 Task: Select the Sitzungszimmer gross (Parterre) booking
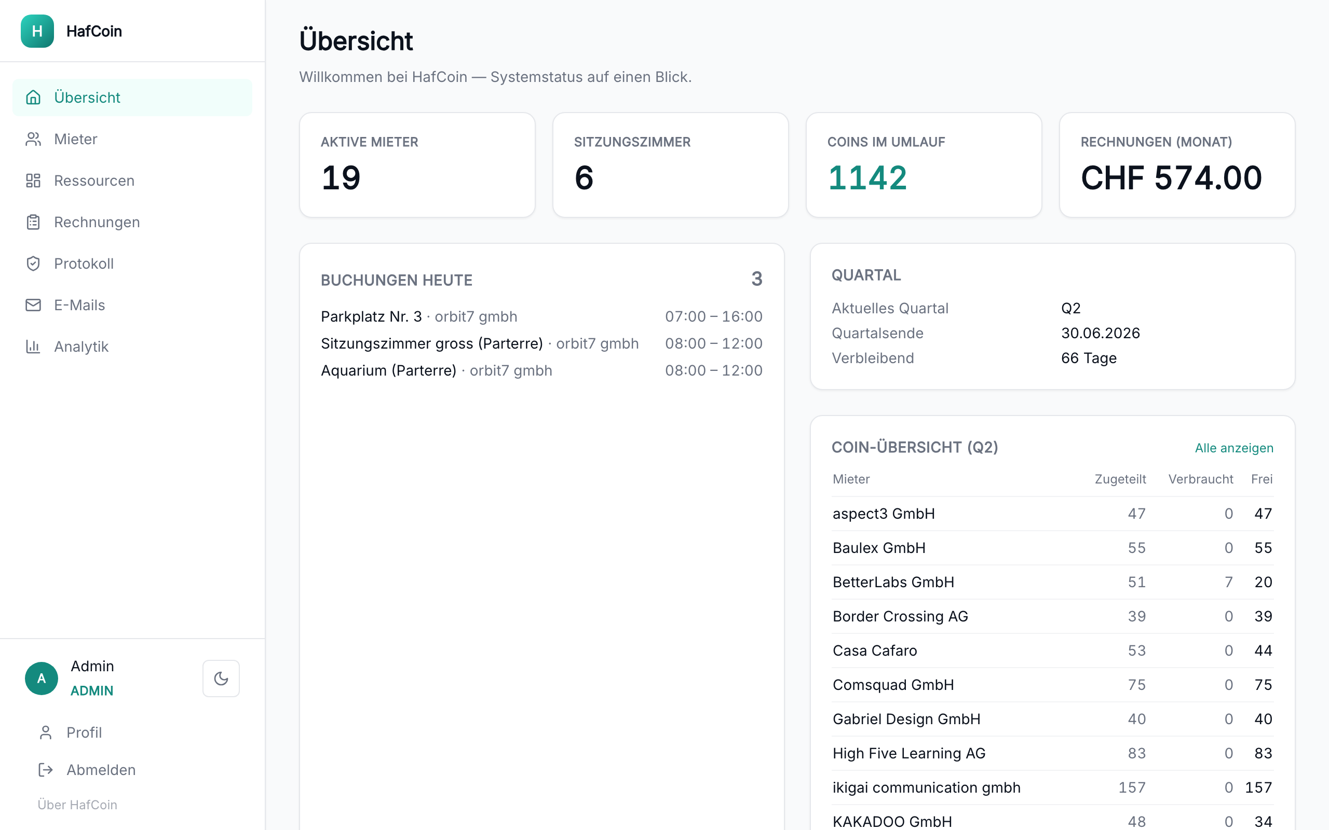[x=541, y=343]
